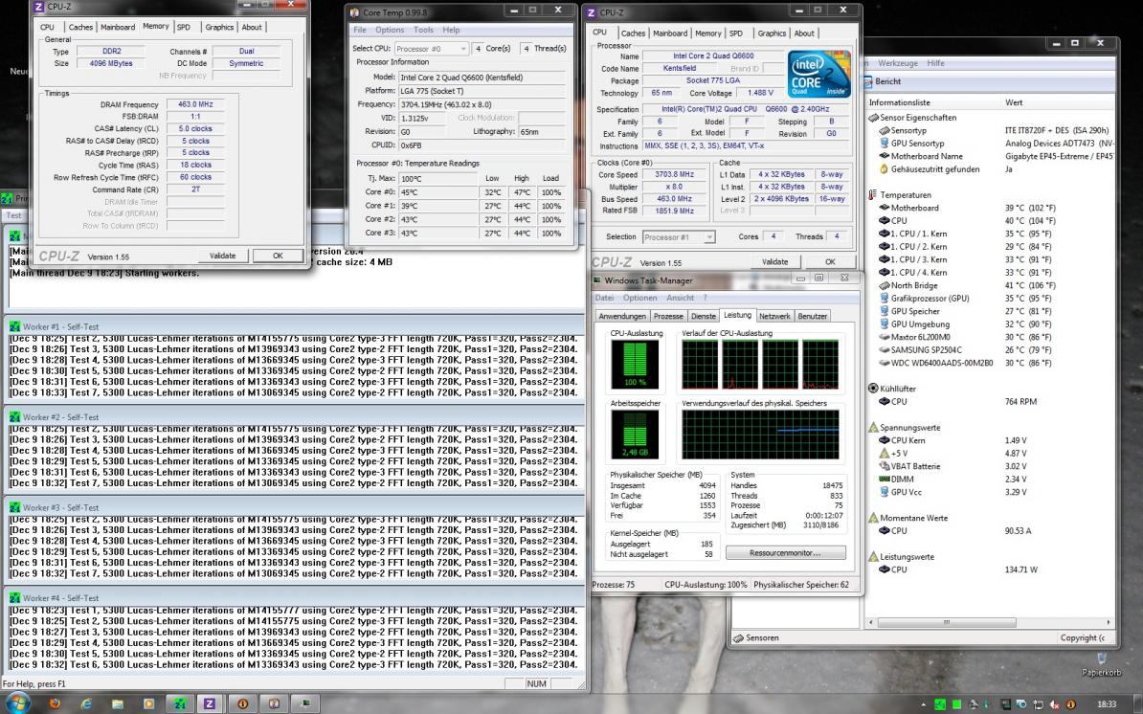1143x714 pixels.
Task: Open the File menu in Core Temp
Action: click(x=360, y=30)
